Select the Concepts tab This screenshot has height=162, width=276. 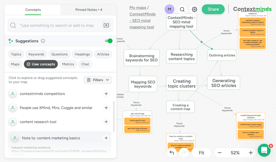pos(32,10)
